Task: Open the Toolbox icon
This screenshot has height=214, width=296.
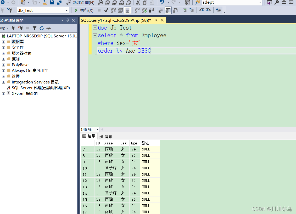Action: pyautogui.click(x=284, y=2)
